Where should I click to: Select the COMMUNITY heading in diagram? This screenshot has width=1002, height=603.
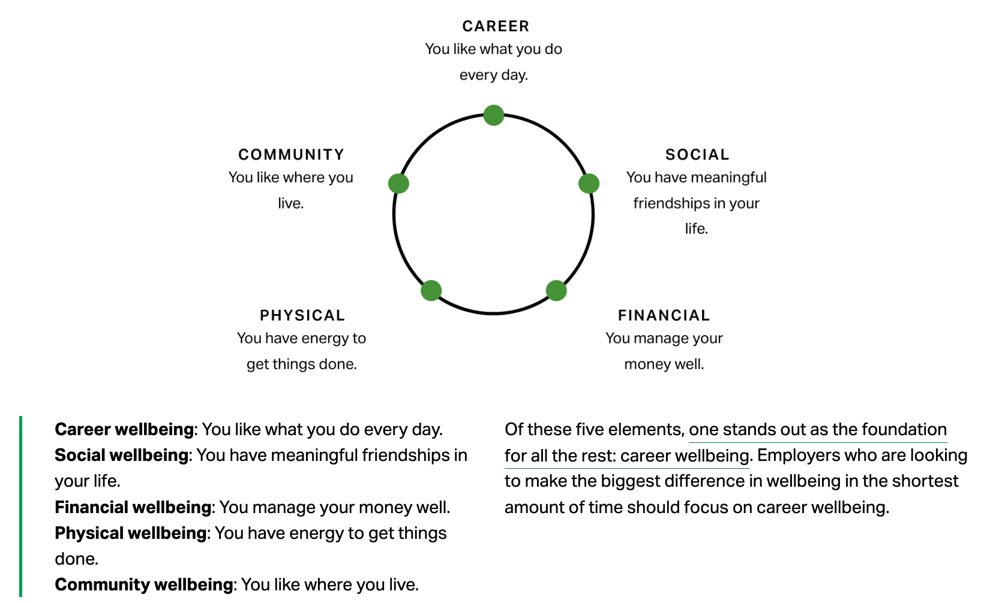(291, 155)
